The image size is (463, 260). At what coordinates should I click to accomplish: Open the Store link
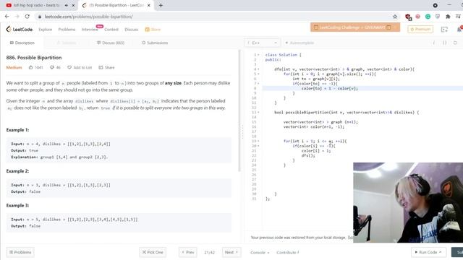click(x=153, y=29)
